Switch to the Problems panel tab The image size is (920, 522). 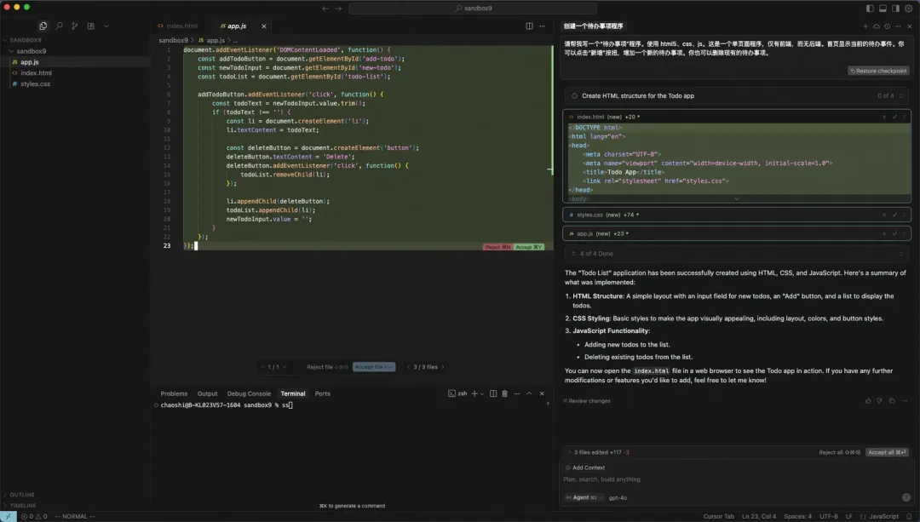pyautogui.click(x=174, y=393)
